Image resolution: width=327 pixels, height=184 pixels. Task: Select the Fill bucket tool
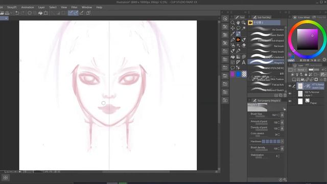[x=232, y=57]
